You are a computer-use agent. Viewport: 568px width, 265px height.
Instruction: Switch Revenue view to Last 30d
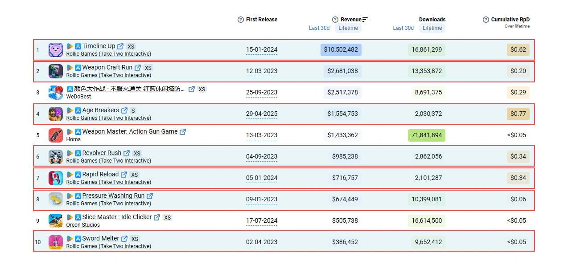coord(319,28)
